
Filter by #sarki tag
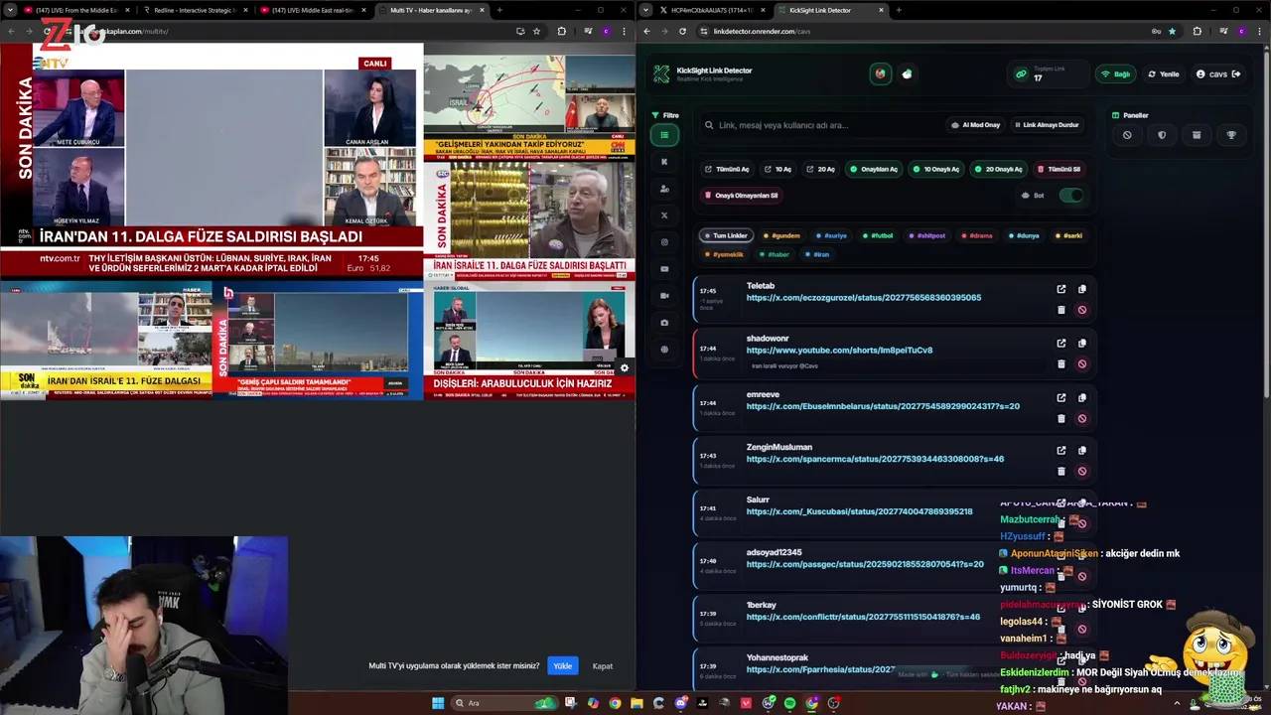(x=1069, y=236)
